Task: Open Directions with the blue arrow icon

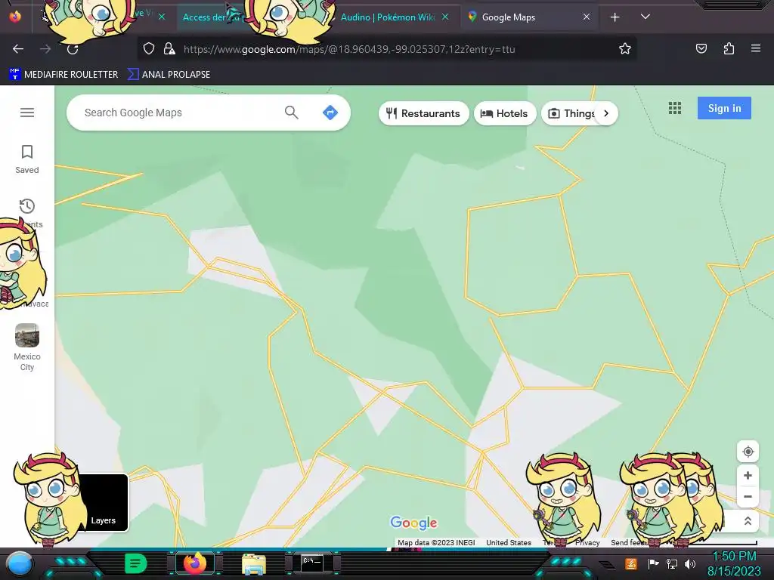Action: click(330, 113)
